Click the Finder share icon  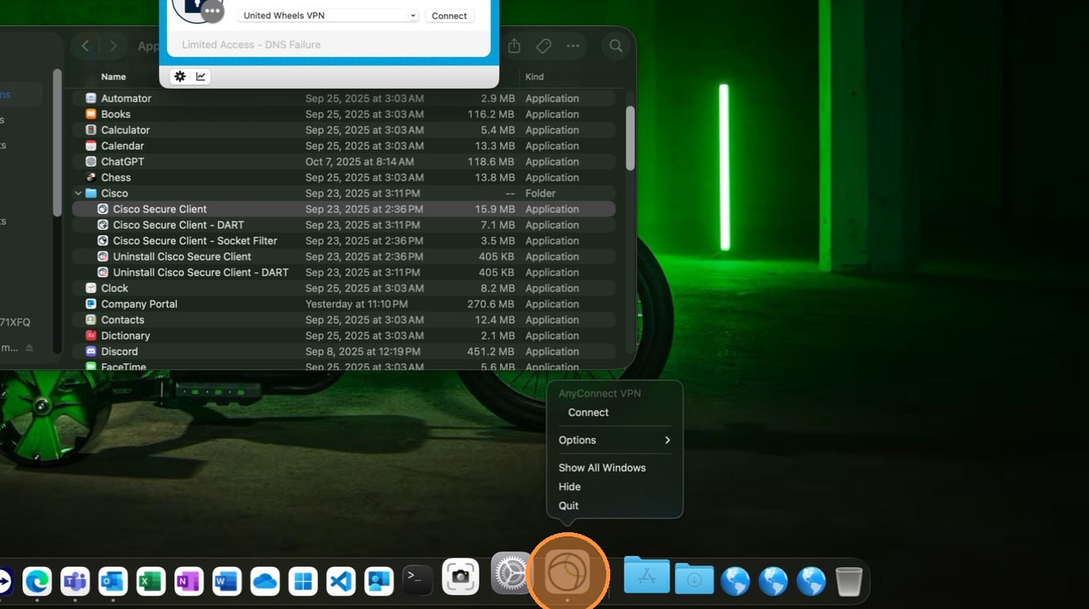[514, 47]
